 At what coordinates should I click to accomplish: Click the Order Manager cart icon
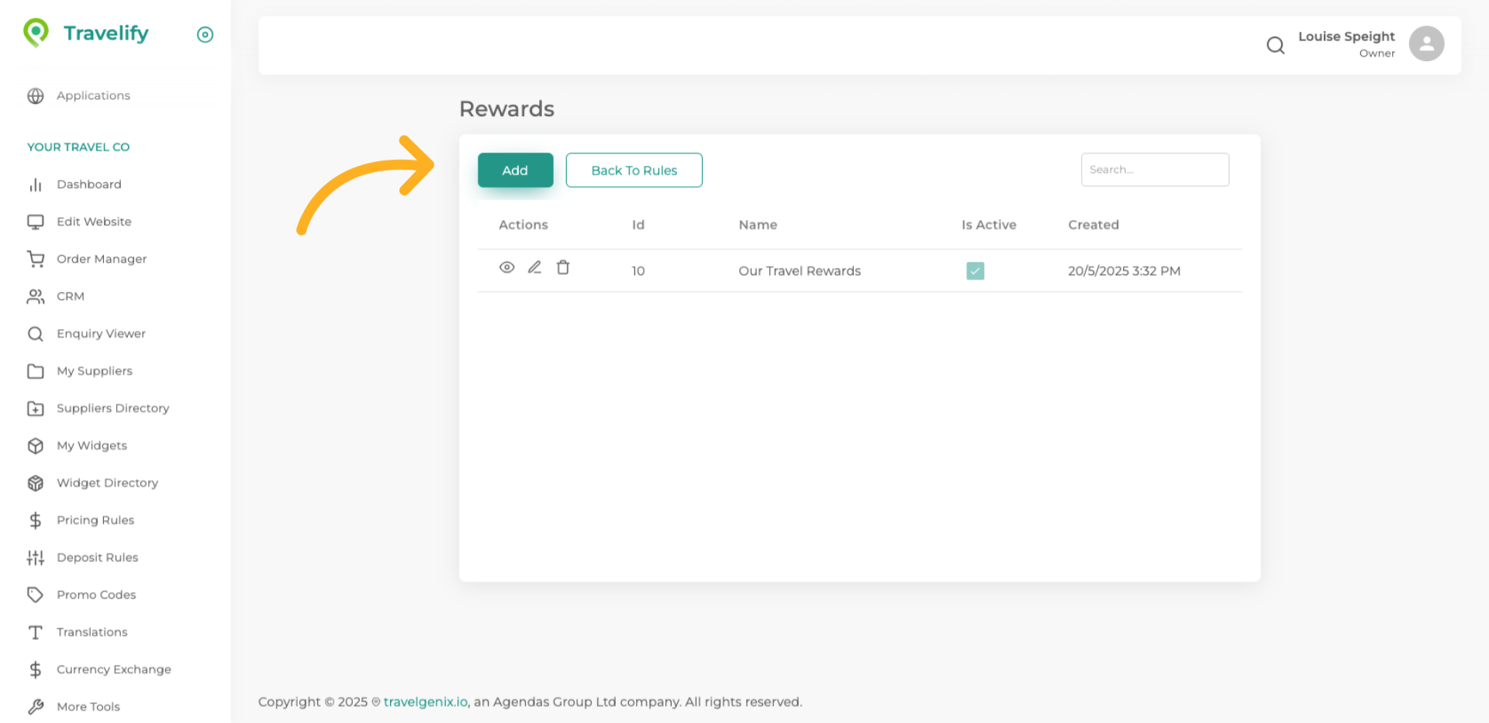pos(36,259)
